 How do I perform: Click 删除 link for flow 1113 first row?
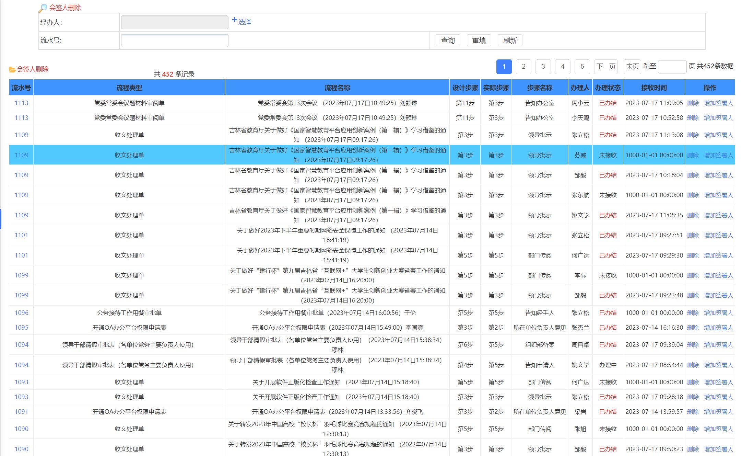pos(692,102)
